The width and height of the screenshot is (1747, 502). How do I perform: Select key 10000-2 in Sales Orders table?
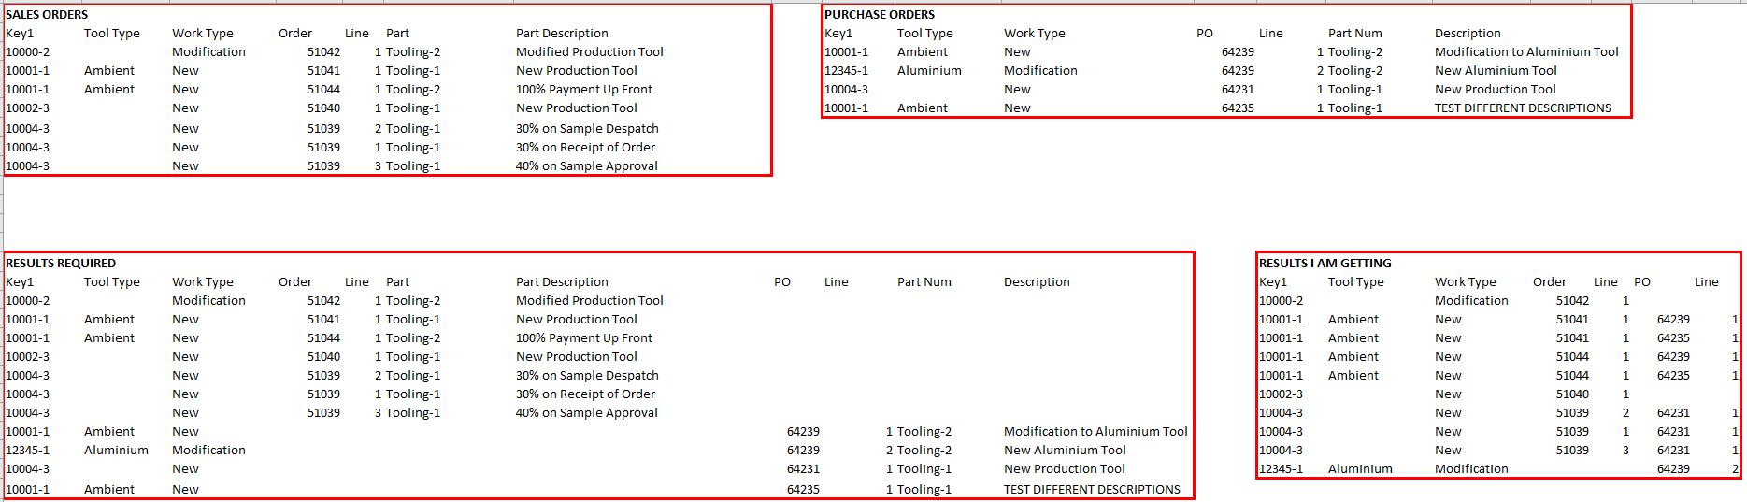click(x=28, y=52)
